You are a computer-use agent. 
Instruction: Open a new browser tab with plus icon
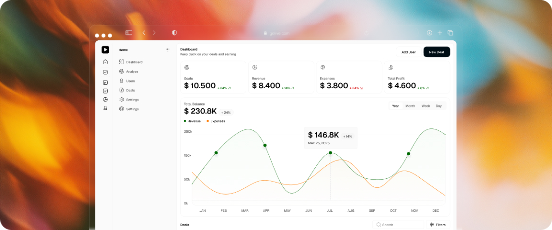point(440,33)
